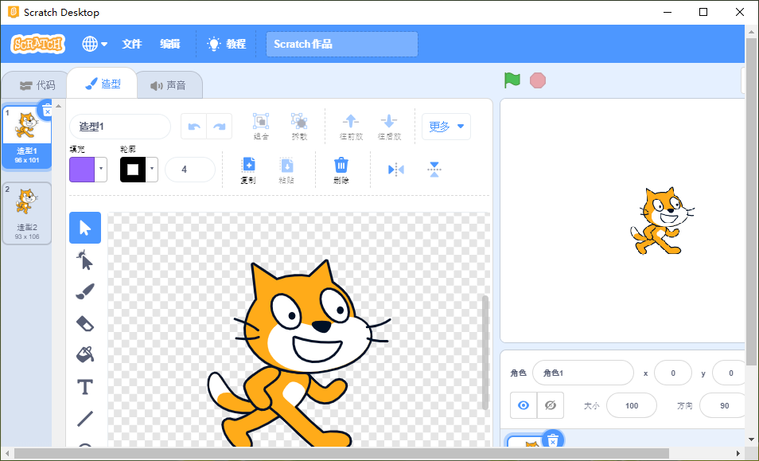This screenshot has width=759, height=461.
Task: Flip the costume horizontally
Action: pos(396,170)
